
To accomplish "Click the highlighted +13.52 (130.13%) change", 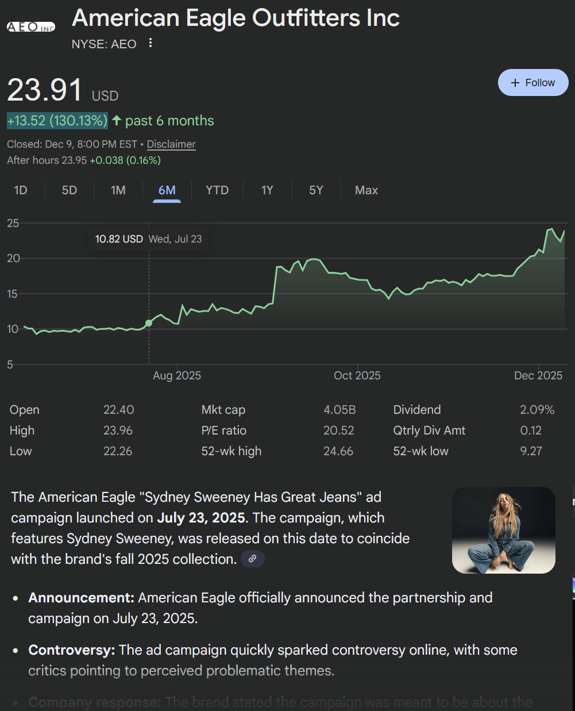I will coord(57,121).
